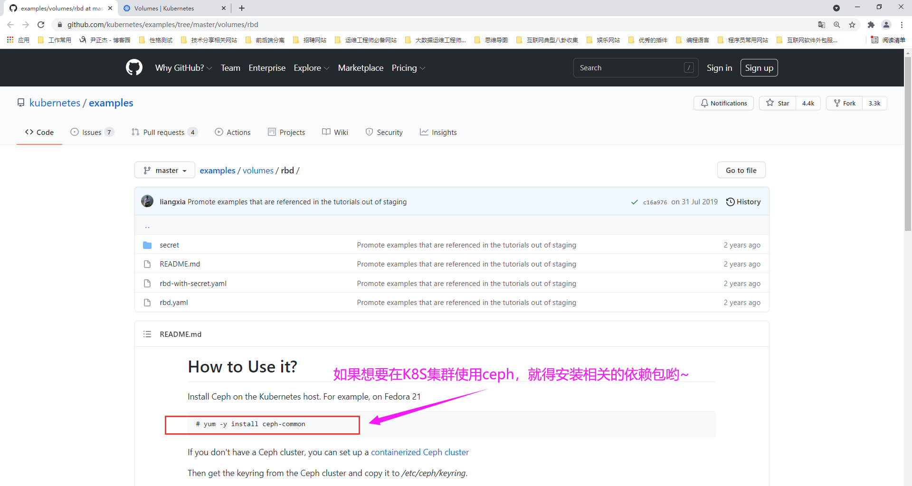The image size is (912, 486).
Task: Click the liangxia author avatar
Action: (x=147, y=201)
